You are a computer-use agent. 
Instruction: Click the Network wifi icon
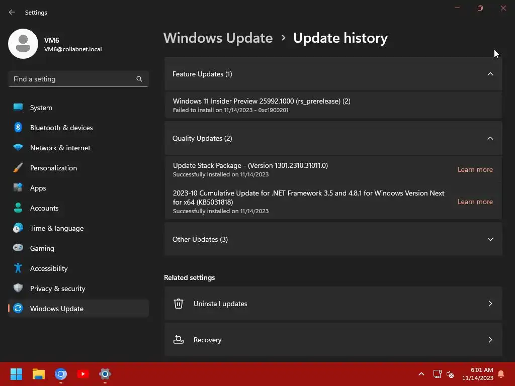point(18,147)
